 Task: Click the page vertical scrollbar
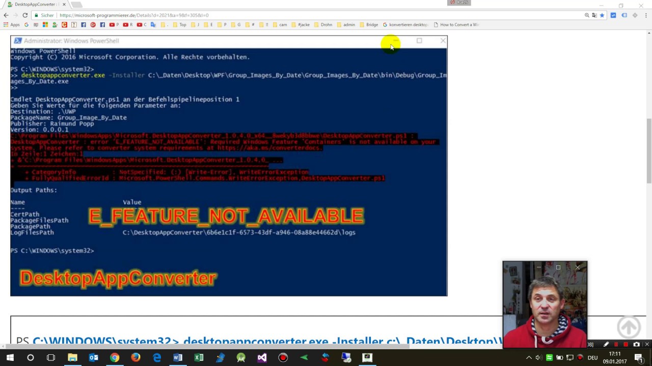(649, 151)
